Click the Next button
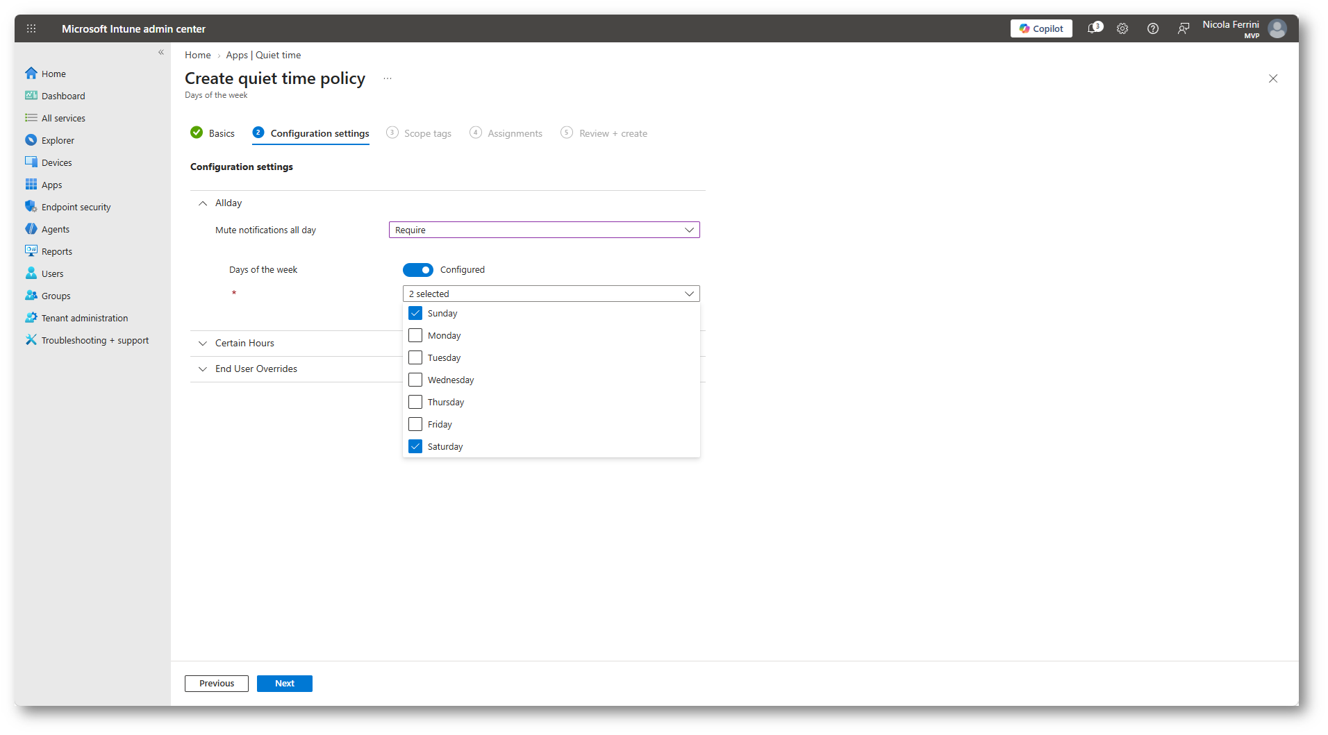Viewport: 1328px width, 735px height. (x=285, y=684)
